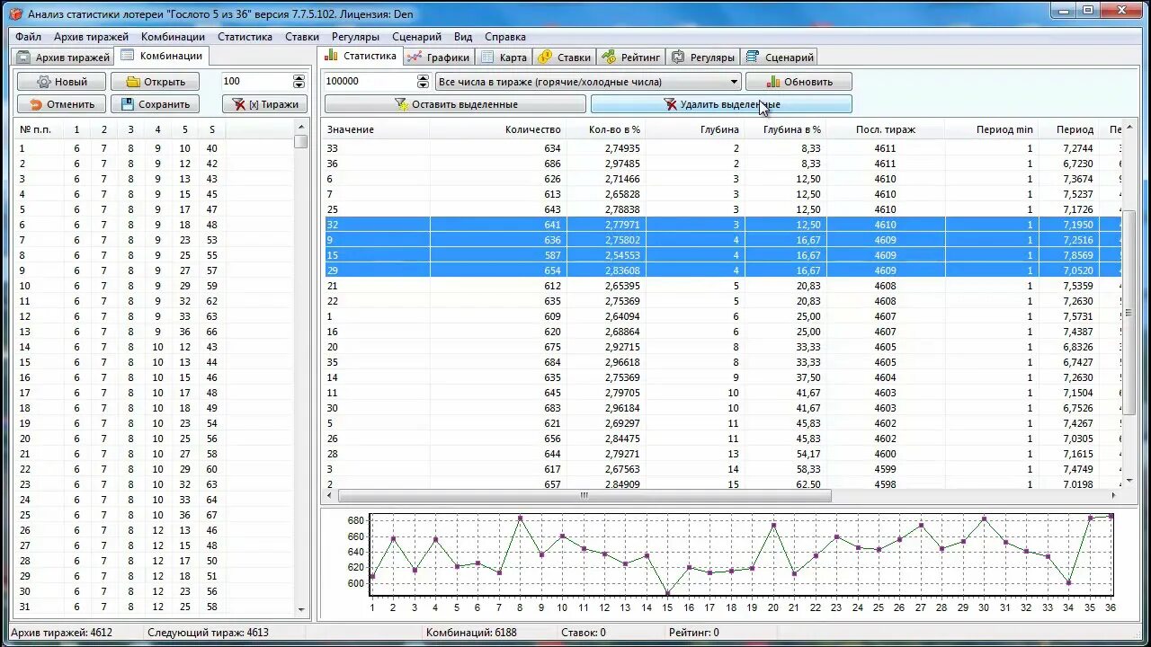Select combination row number 25
The height and width of the screenshot is (647, 1151).
point(155,515)
